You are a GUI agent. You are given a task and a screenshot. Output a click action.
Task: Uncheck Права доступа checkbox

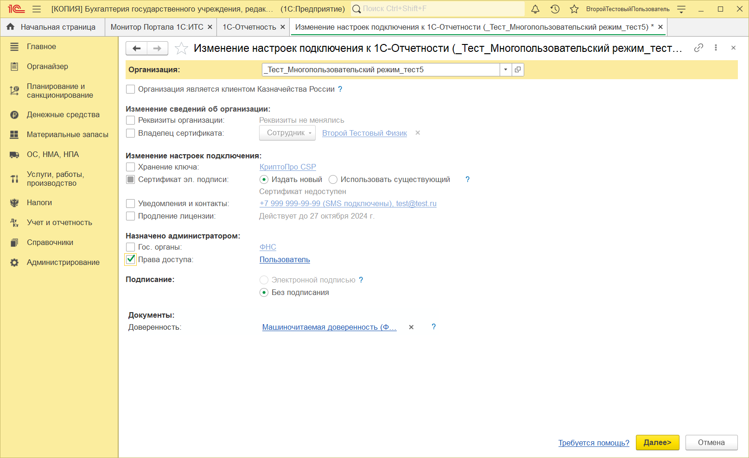131,259
